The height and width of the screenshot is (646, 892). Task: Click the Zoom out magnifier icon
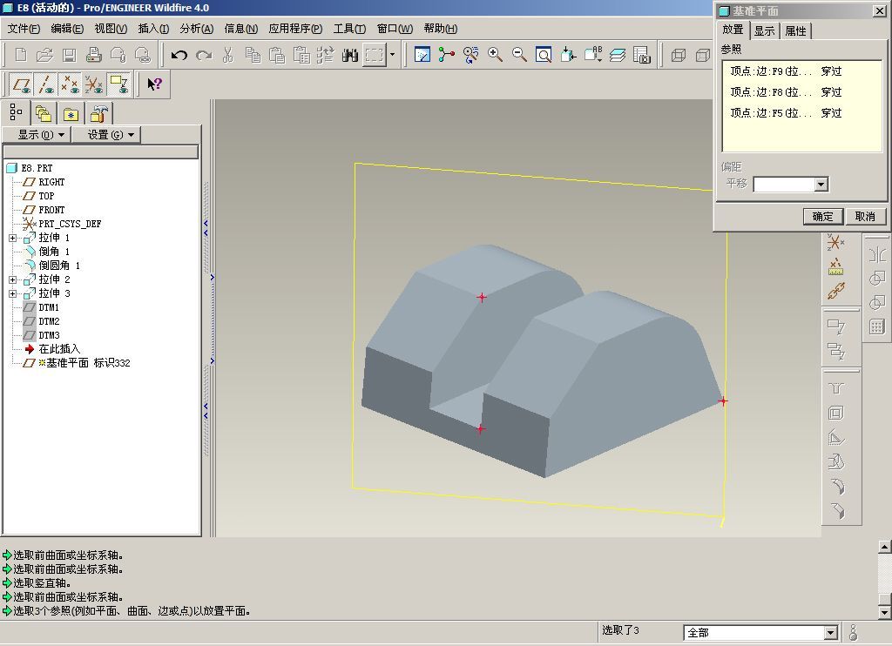pos(519,55)
